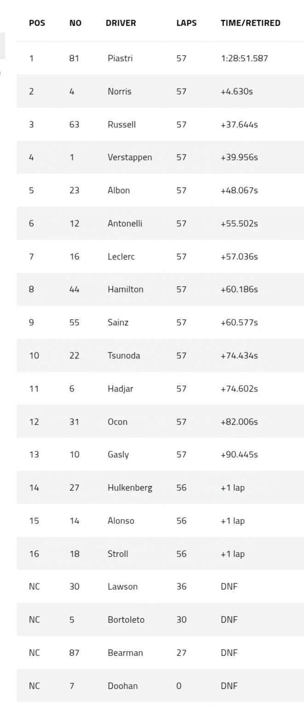Select Hulkenberg in the driver list

pos(130,488)
